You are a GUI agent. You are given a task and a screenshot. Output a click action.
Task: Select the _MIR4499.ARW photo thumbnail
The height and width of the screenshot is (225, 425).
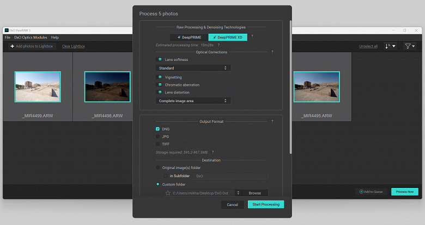point(38,86)
